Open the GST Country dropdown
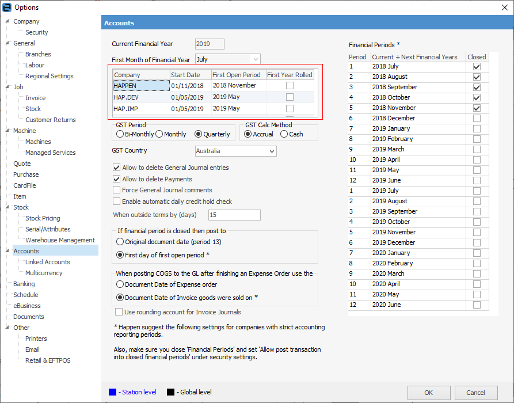This screenshot has height=403, width=514. [273, 151]
